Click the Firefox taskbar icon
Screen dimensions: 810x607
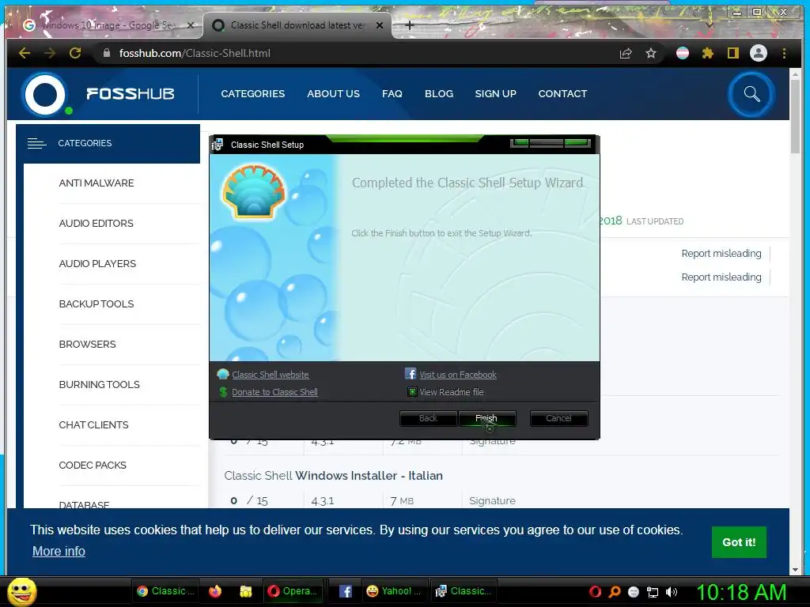pyautogui.click(x=215, y=591)
